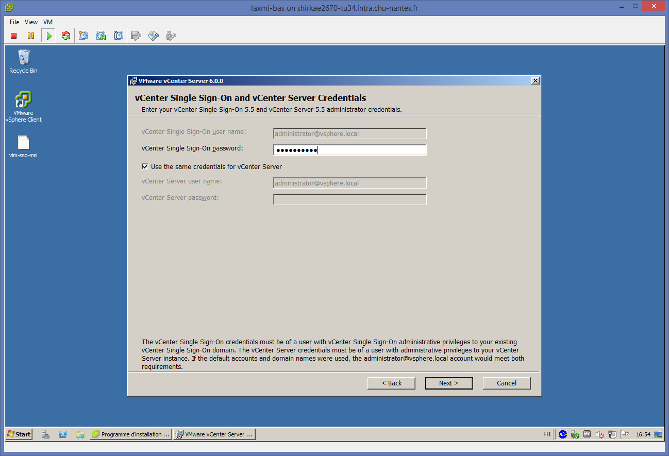This screenshot has height=456, width=669.
Task: Open the Snapshot Manager icon
Action: click(x=119, y=36)
